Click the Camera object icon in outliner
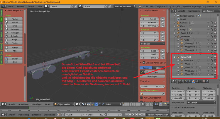Viewport: 220px width, 119px height. [x=178, y=23]
